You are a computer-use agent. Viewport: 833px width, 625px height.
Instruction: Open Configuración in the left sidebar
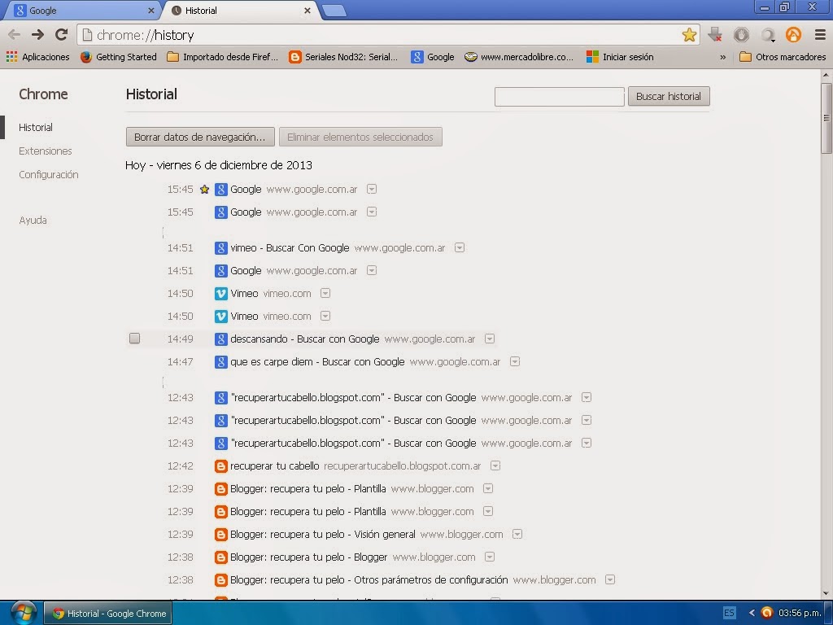[48, 174]
